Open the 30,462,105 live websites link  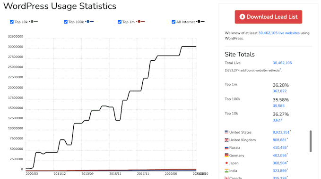pyautogui.click(x=279, y=33)
